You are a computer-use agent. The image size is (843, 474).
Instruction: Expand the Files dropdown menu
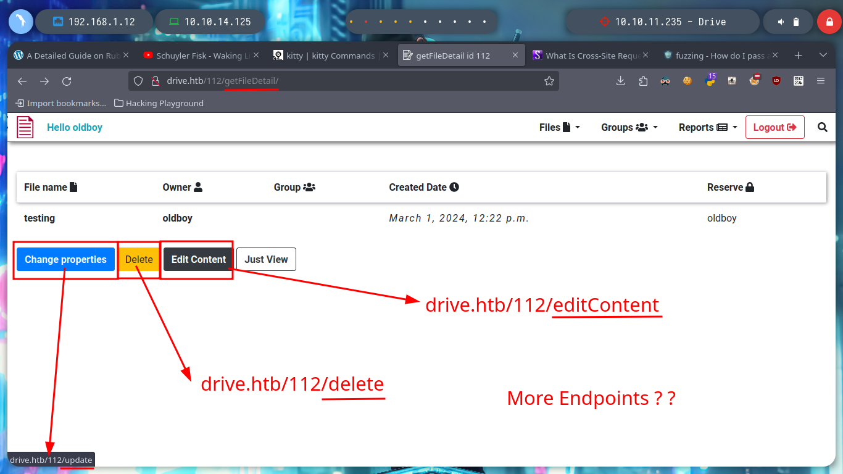559,127
